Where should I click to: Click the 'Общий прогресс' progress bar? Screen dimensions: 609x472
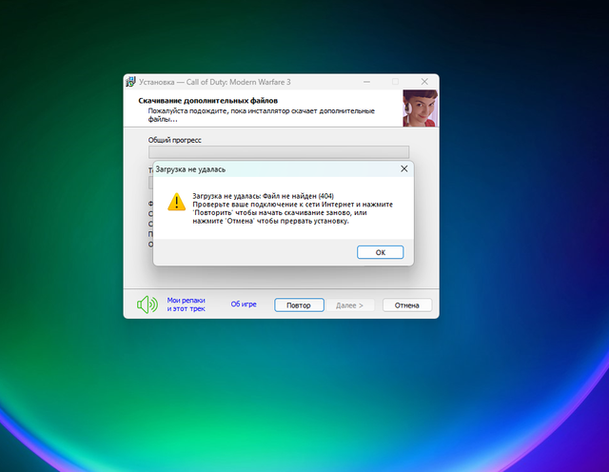[279, 152]
